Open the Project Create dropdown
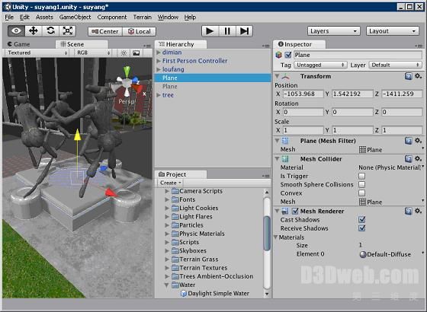Image resolution: width=427 pixels, height=312 pixels. pos(171,183)
